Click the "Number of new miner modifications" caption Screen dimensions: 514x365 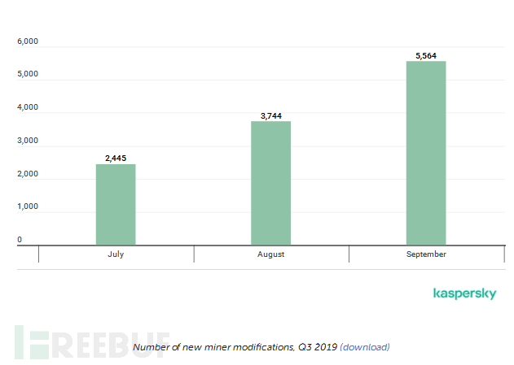point(234,347)
